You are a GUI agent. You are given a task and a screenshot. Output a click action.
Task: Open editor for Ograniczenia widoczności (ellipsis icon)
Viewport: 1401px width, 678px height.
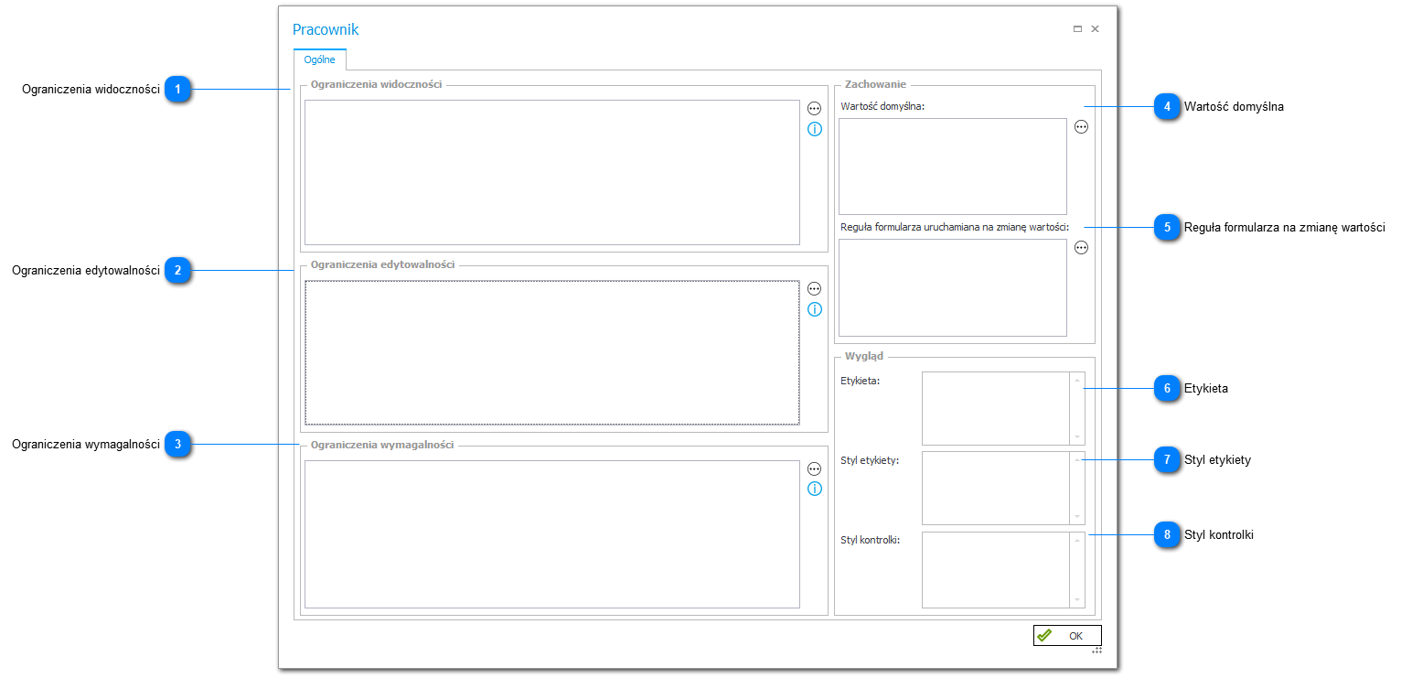814,108
